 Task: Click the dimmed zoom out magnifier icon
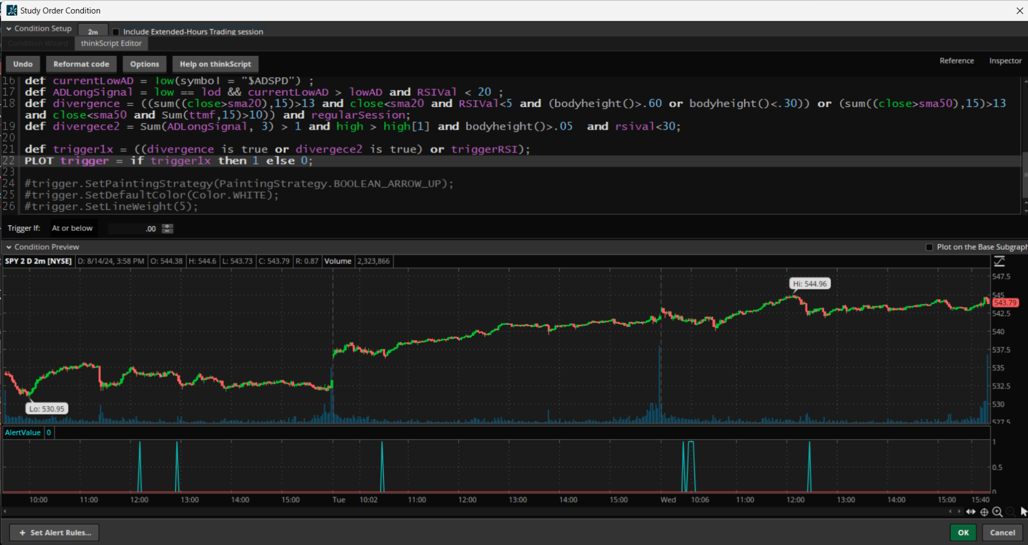click(1010, 511)
